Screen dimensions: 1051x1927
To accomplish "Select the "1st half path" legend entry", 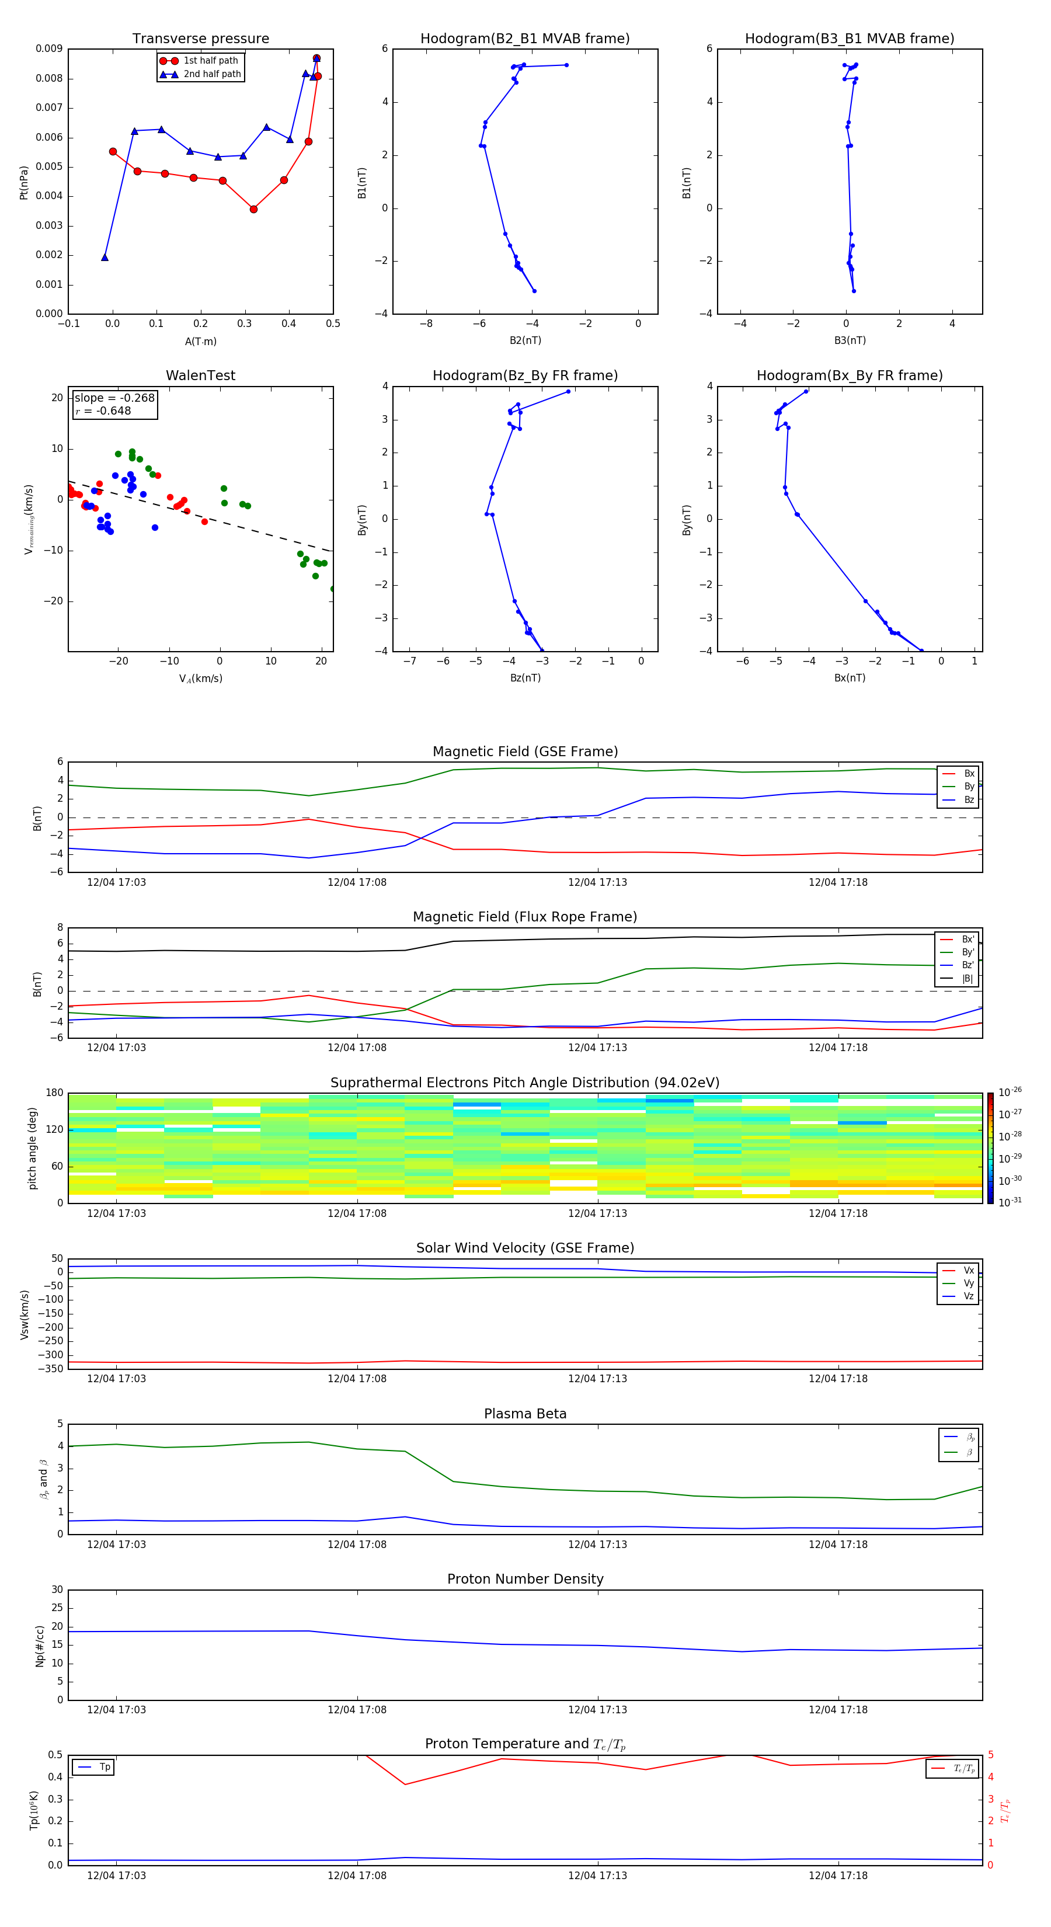I will 200,61.
